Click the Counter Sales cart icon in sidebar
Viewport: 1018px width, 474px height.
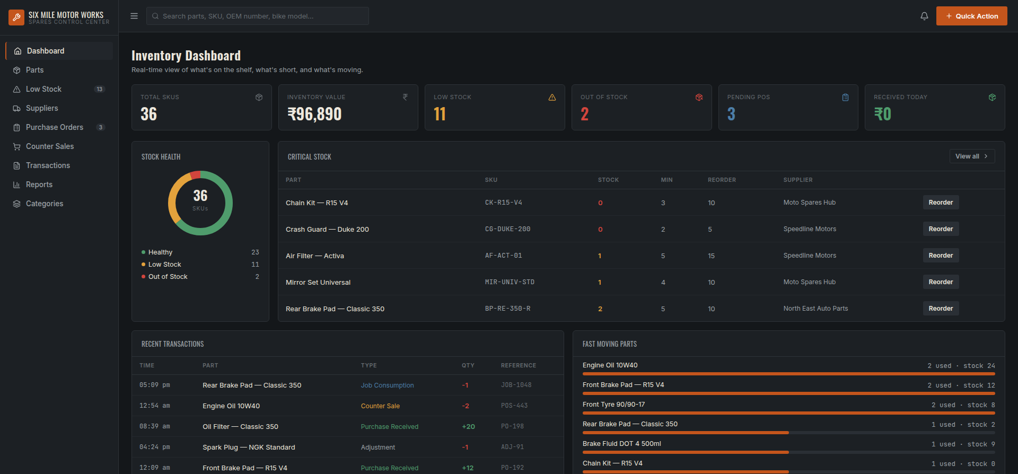[x=17, y=146]
